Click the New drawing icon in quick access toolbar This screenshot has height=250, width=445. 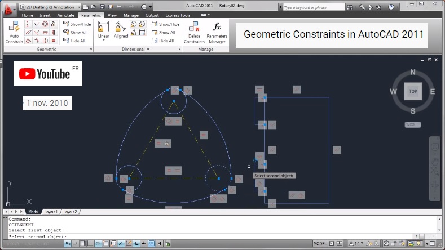(x=85, y=7)
